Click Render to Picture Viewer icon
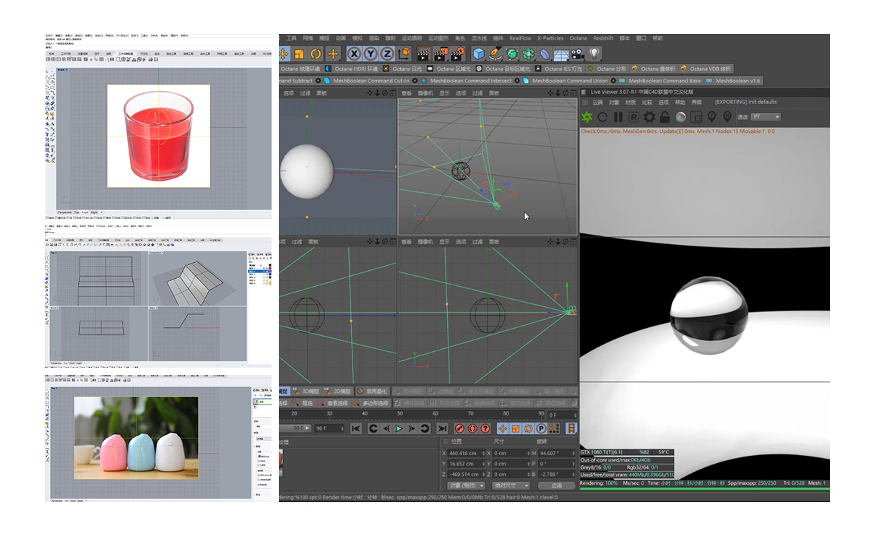 pyautogui.click(x=441, y=53)
